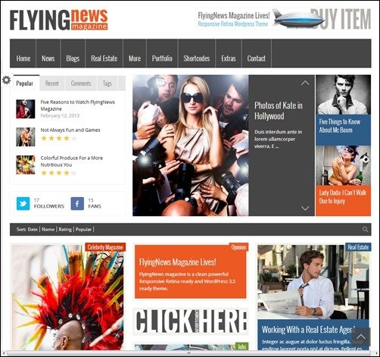This screenshot has height=357, width=380.
Task: Click thumbnail beside Five Reasons article
Action: coord(26,109)
